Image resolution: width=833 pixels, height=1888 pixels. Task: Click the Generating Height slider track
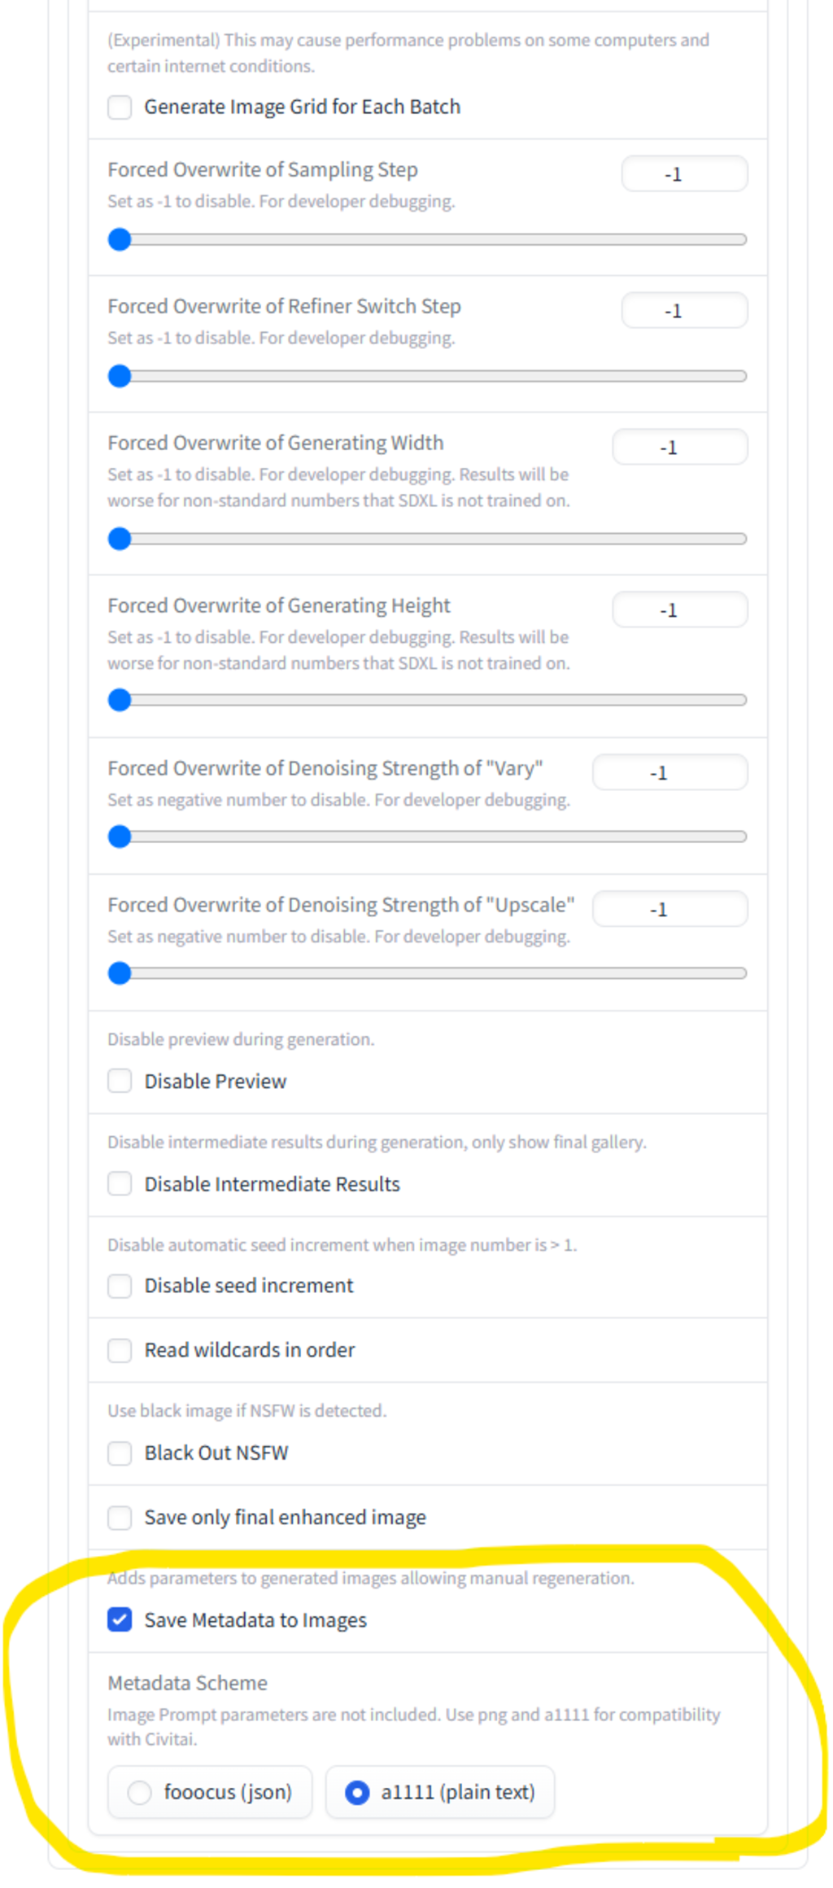pyautogui.click(x=431, y=700)
